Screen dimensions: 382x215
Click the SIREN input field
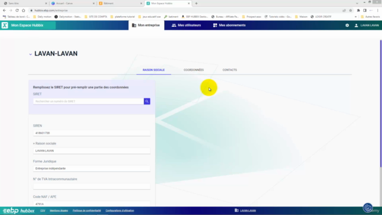[x=91, y=133]
